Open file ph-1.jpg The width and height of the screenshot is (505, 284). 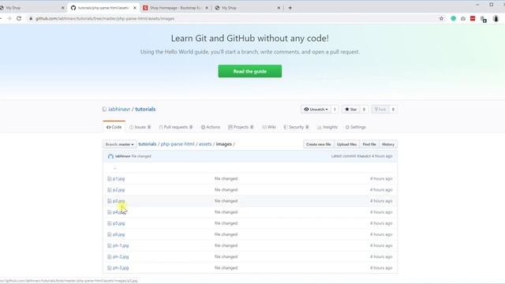point(121,245)
